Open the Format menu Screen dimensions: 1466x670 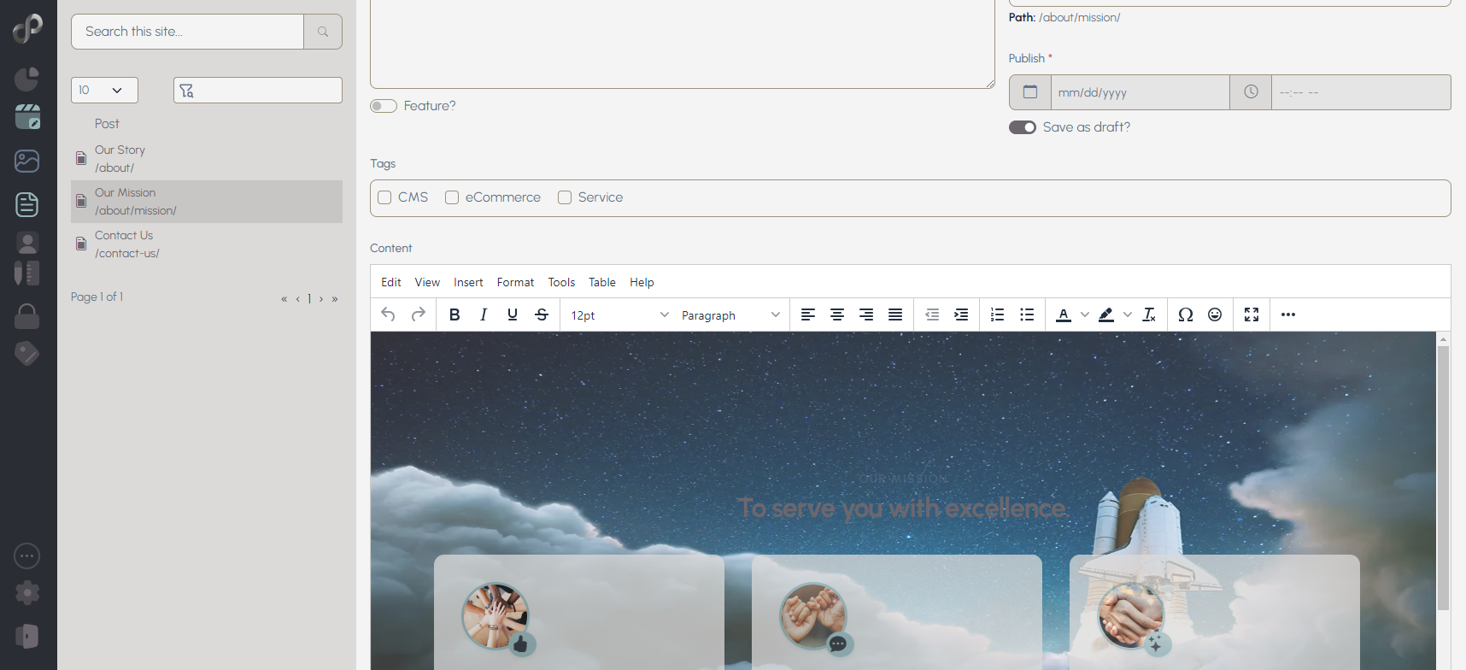pyautogui.click(x=515, y=282)
